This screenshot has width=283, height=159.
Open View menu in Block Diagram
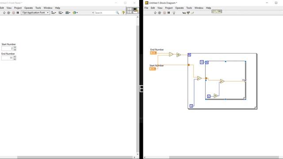coord(160,8)
